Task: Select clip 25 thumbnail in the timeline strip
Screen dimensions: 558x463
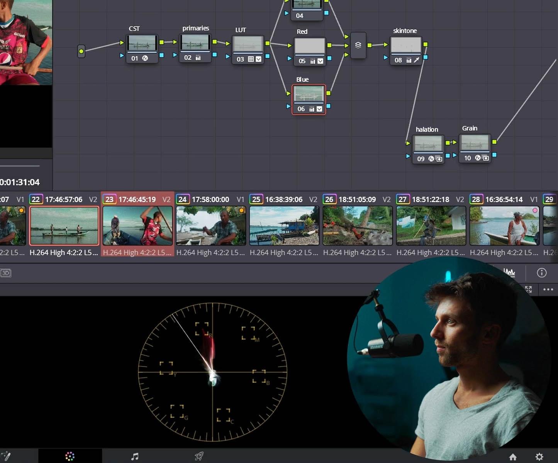Action: 284,226
